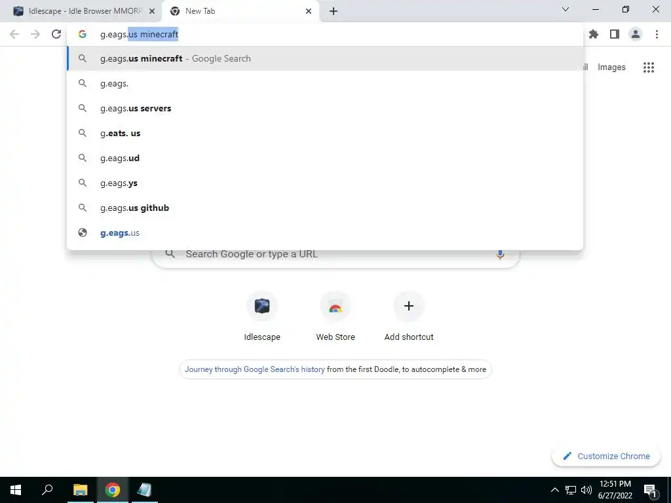Click the address bar text field

[x=325, y=34]
